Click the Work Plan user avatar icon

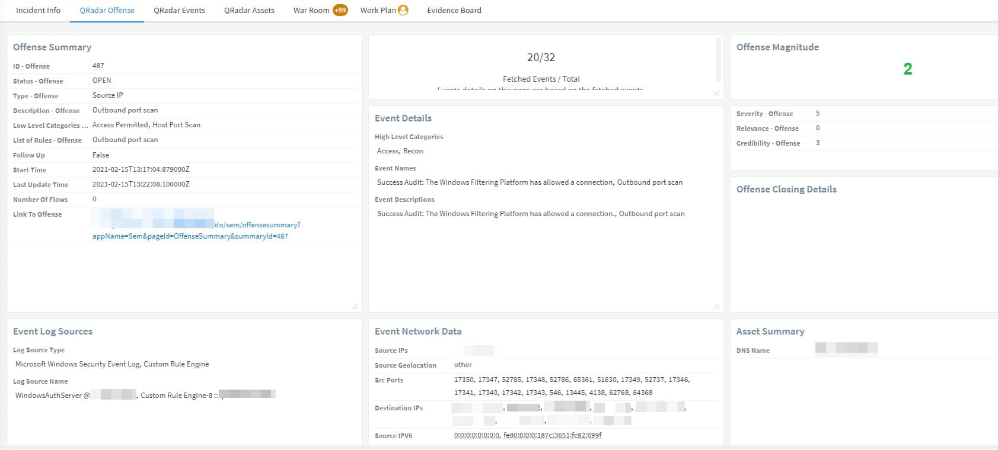[x=403, y=10]
